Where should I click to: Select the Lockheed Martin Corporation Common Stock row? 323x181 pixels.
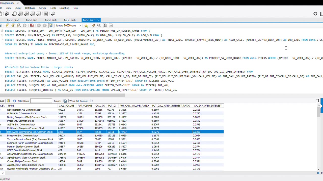(112, 143)
